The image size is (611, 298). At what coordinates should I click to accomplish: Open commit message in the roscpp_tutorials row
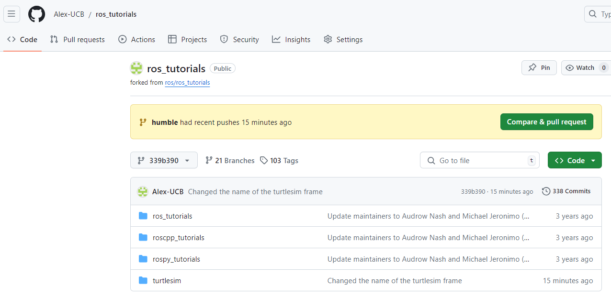[x=429, y=238]
